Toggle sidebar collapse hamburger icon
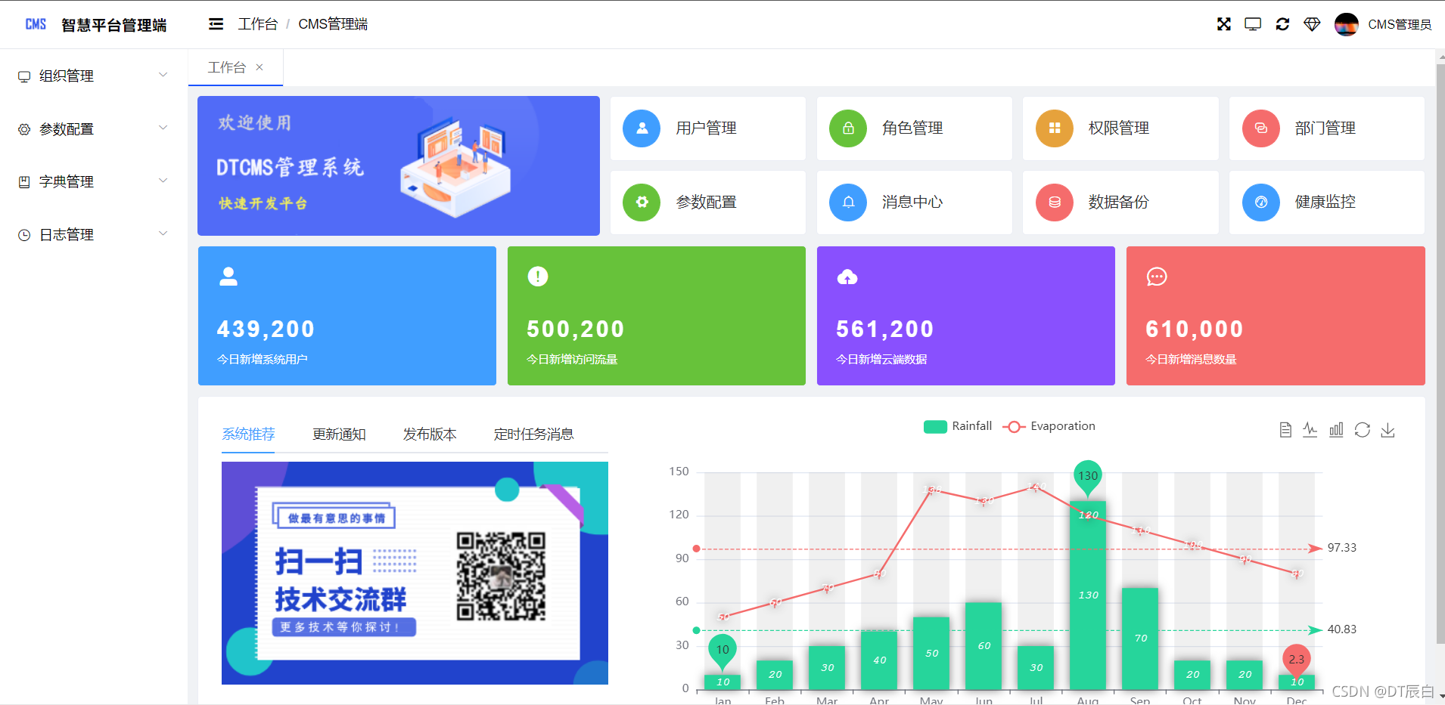The height and width of the screenshot is (705, 1445). tap(216, 24)
